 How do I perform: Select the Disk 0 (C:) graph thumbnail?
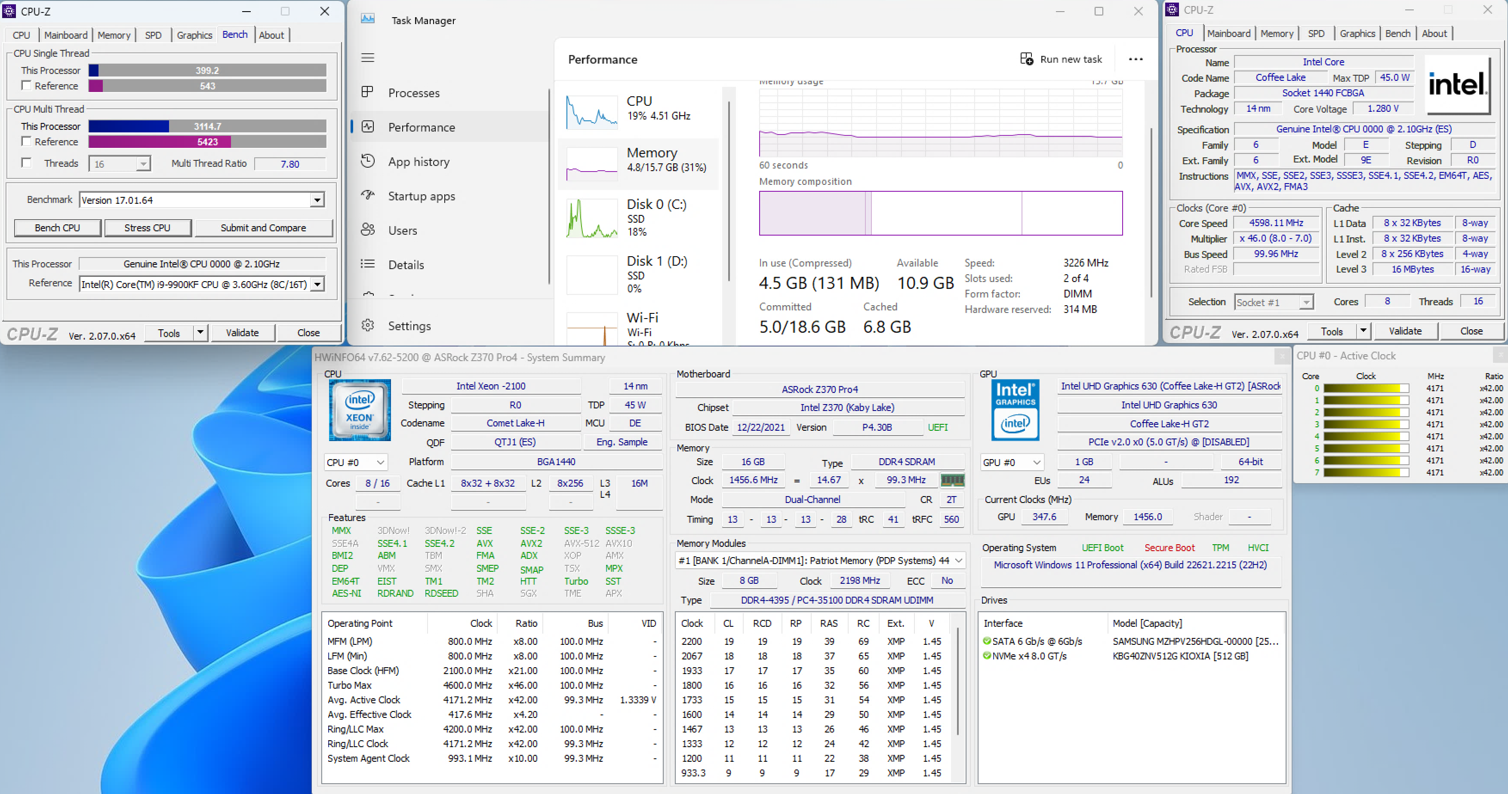click(592, 218)
